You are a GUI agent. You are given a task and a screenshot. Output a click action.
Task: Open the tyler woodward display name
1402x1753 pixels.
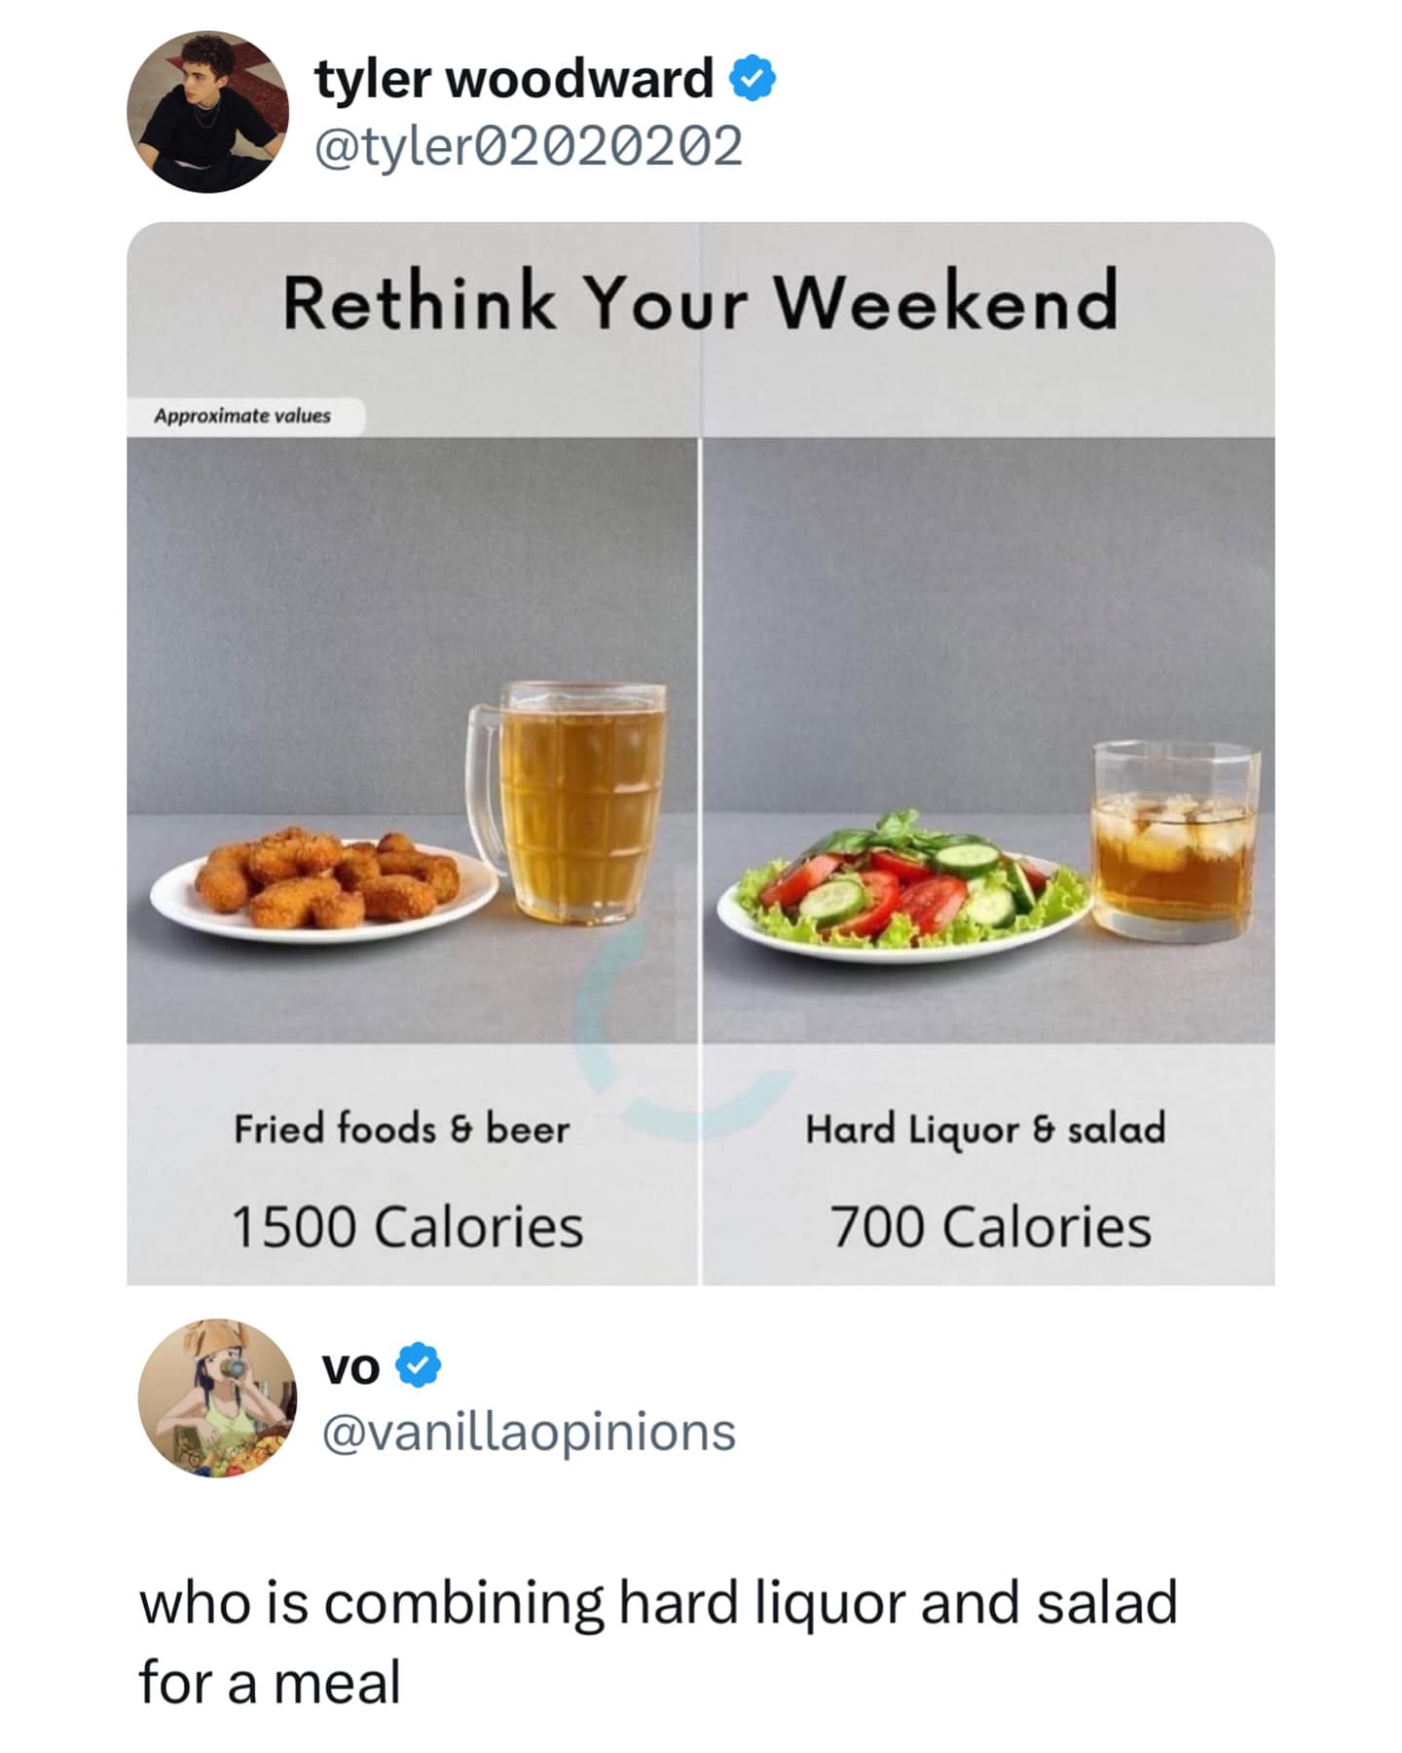click(x=513, y=79)
